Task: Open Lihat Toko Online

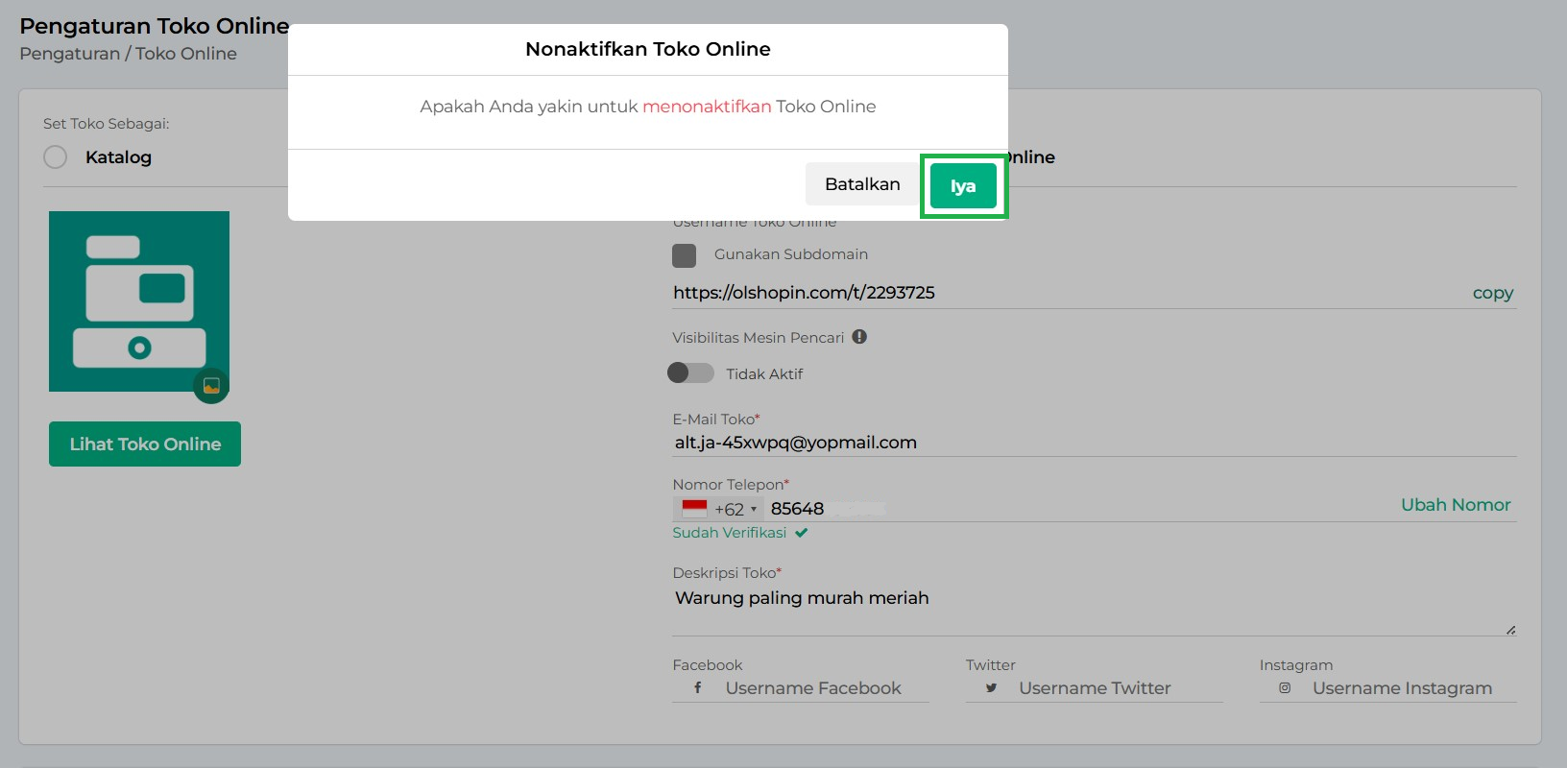Action: click(145, 444)
